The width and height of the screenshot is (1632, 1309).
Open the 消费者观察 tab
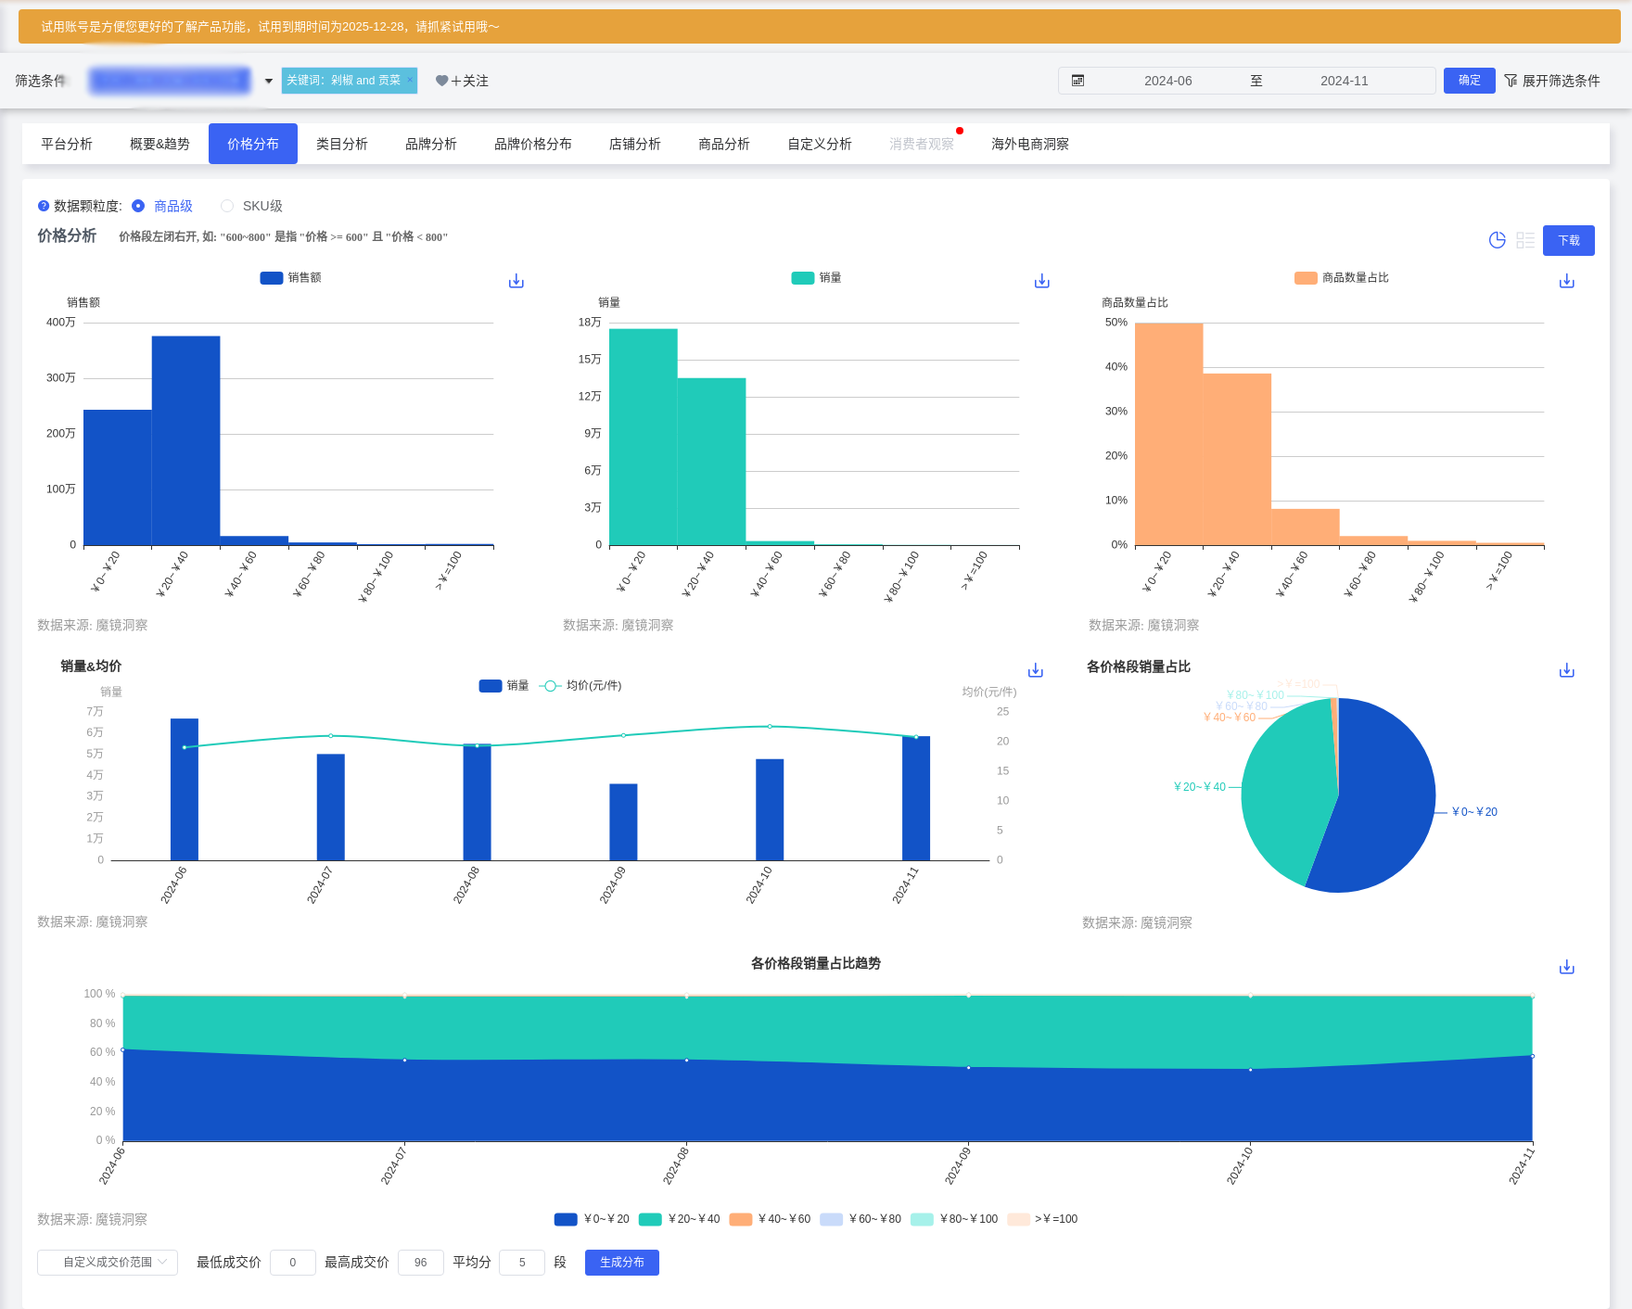[922, 144]
